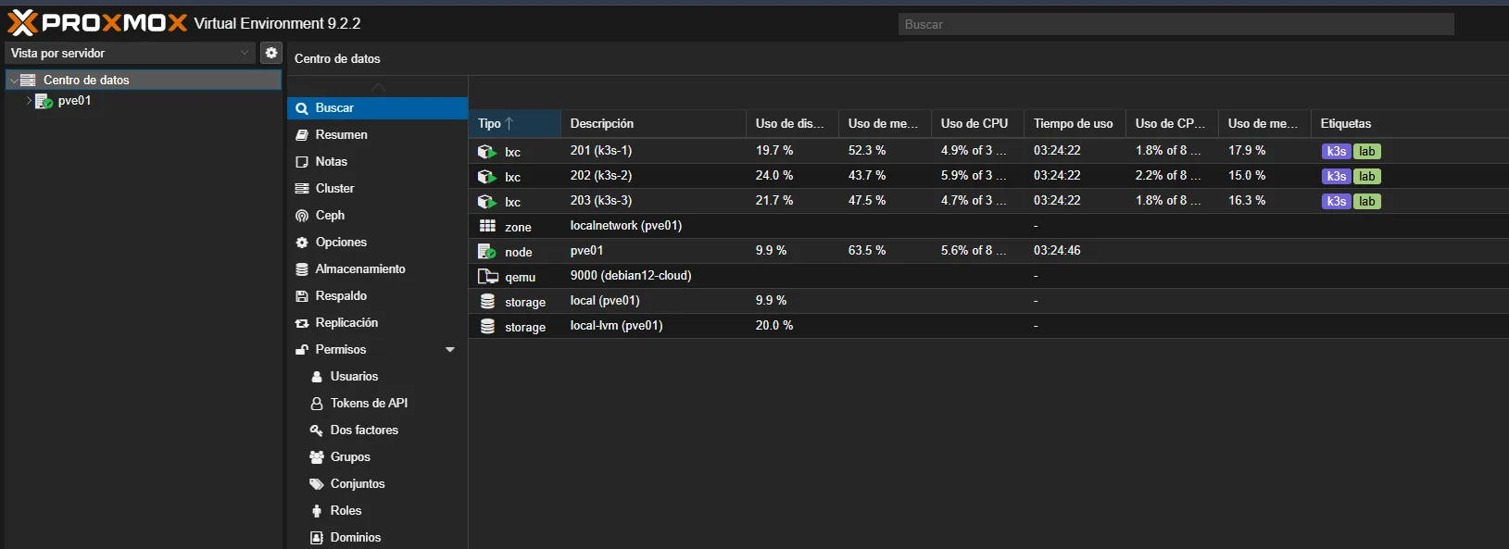The image size is (1509, 549).
Task: Click the lxc container icon for 202 (k3s-2)
Action: [x=487, y=176]
